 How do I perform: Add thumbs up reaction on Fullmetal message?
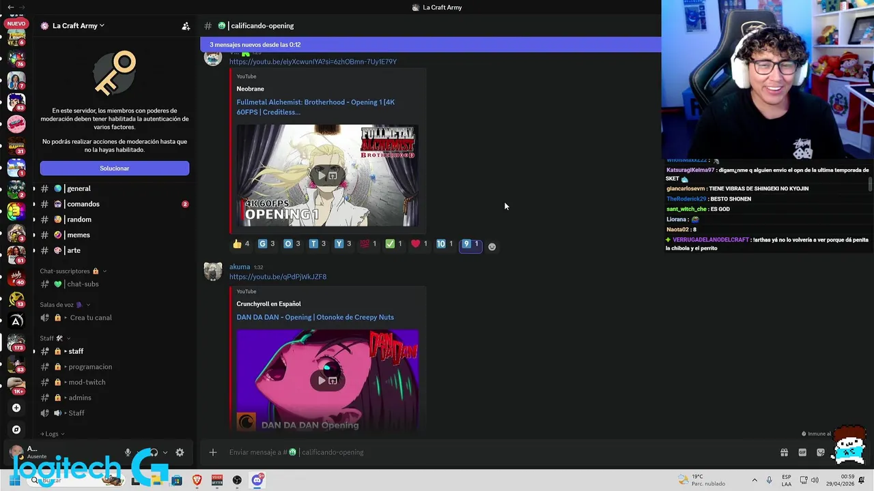[x=241, y=244]
